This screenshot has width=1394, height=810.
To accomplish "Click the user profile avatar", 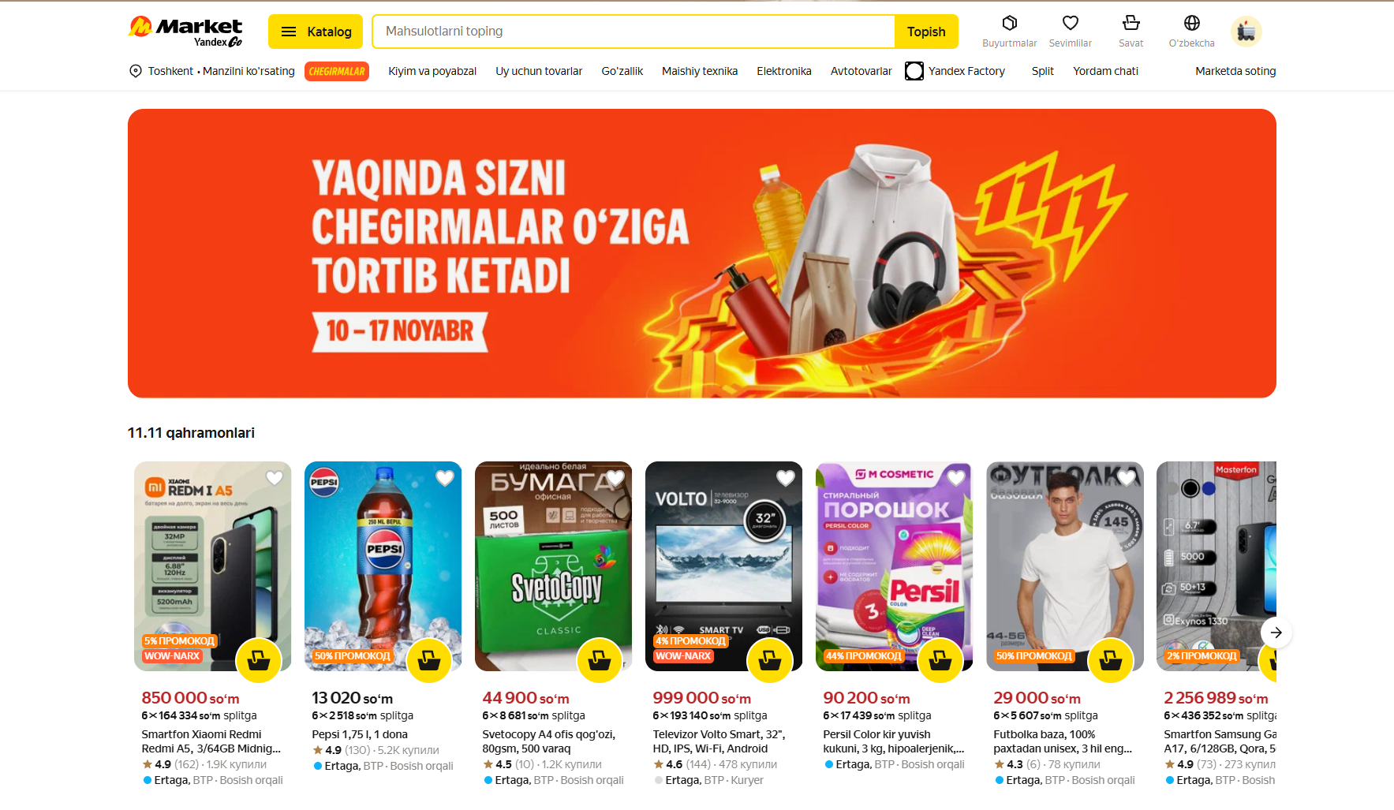I will (1246, 32).
